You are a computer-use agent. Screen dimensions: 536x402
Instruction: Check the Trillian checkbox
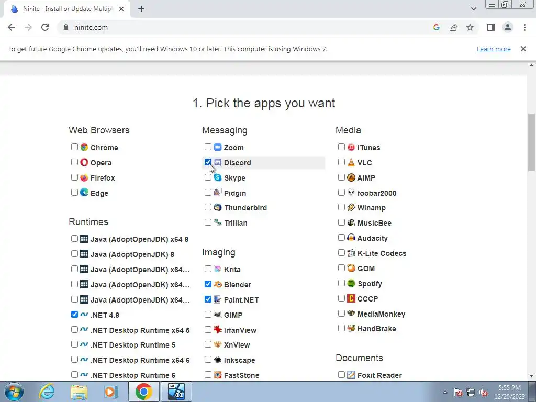[208, 222]
